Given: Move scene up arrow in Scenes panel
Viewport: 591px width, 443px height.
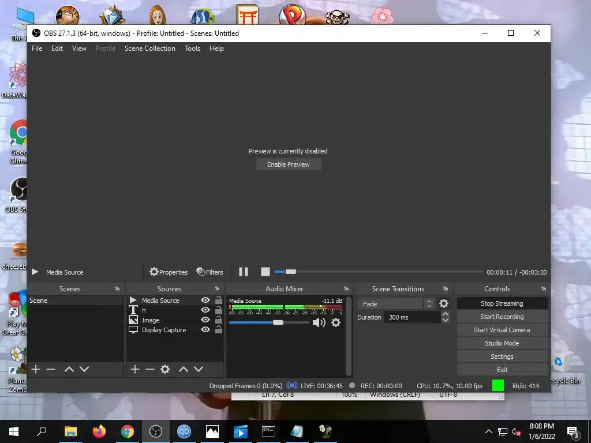Looking at the screenshot, I should point(69,369).
